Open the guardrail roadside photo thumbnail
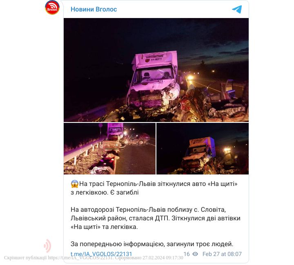The image size is (294, 265). pyautogui.click(x=109, y=149)
